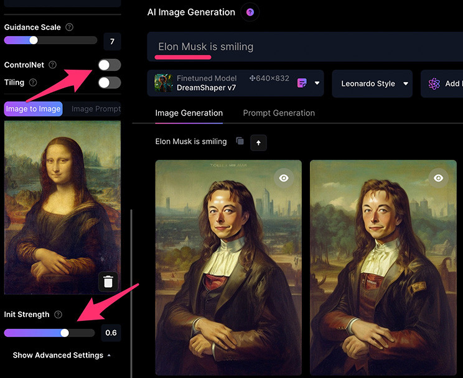Collapse Show Advanced Settings

62,355
